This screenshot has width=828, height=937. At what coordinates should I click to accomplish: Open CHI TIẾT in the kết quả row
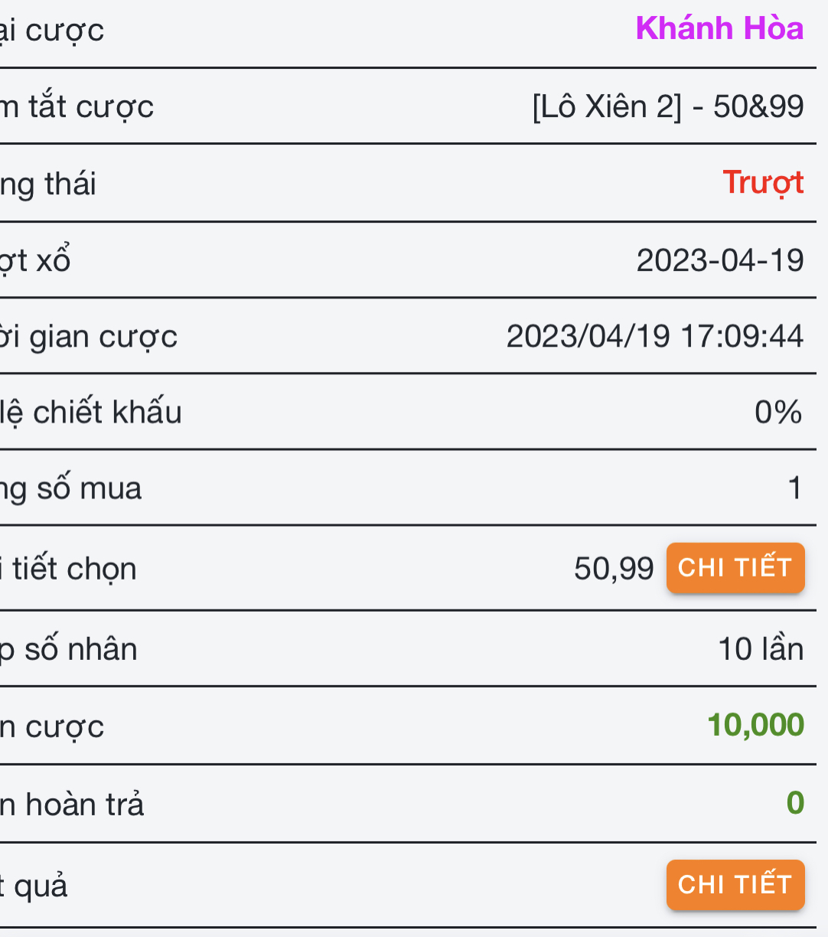click(x=735, y=885)
